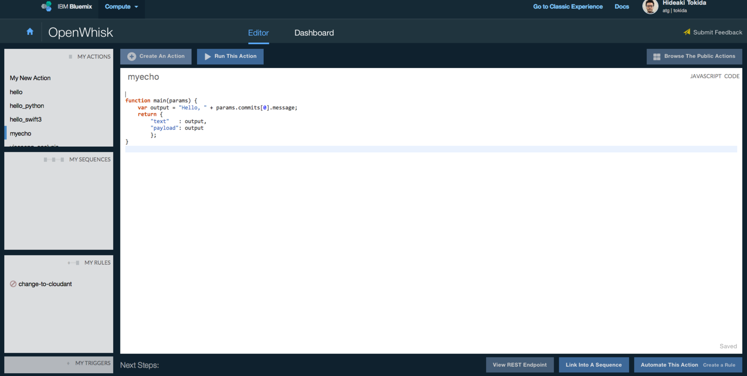Click Browse The Public Actions button
This screenshot has width=747, height=376.
pyautogui.click(x=694, y=56)
